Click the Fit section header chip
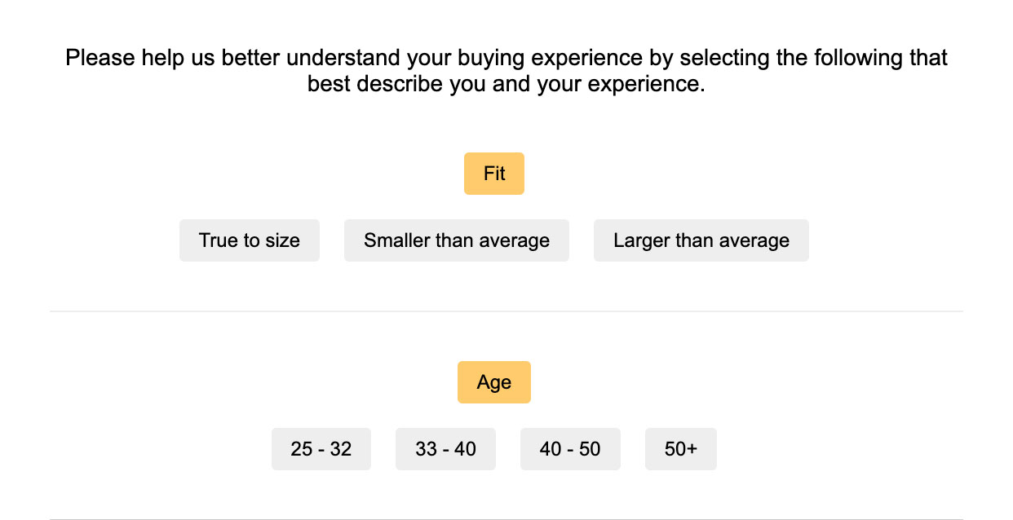The width and height of the screenshot is (1013, 520). point(494,174)
